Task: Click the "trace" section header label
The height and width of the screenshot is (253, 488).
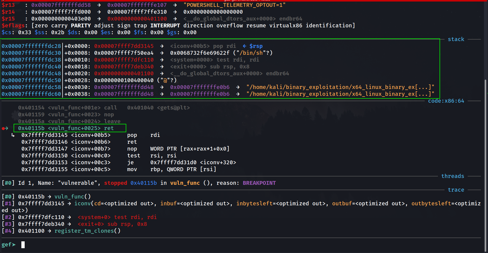Action: pyautogui.click(x=456, y=190)
